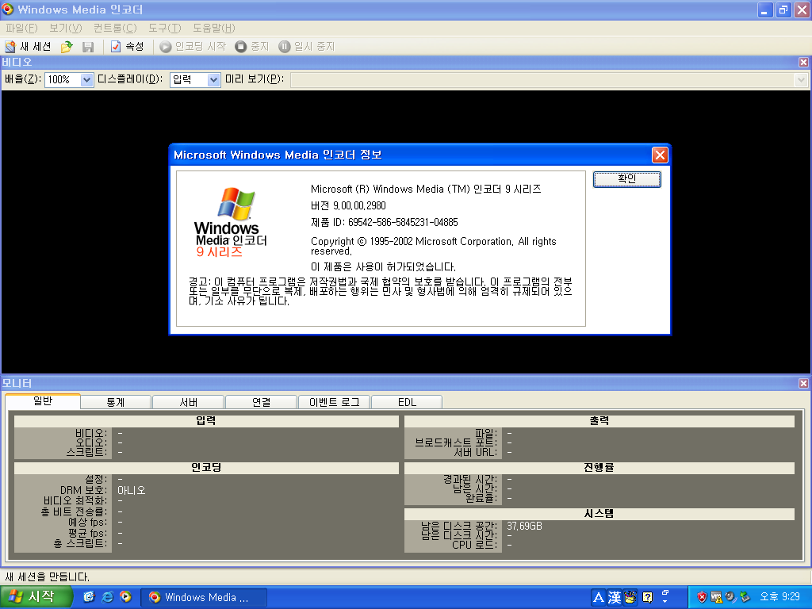The image size is (812, 609).
Task: Click the language bar options arrow
Action: (665, 601)
